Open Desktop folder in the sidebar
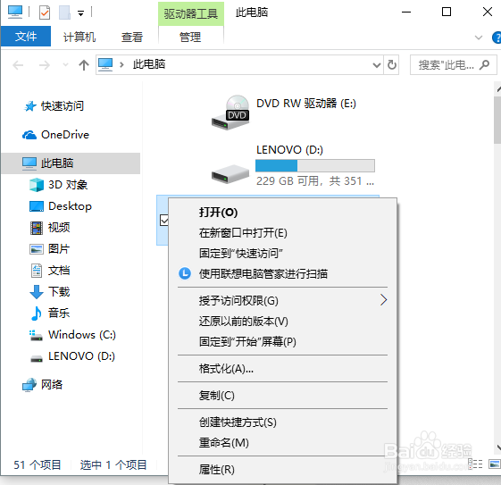 (61, 206)
